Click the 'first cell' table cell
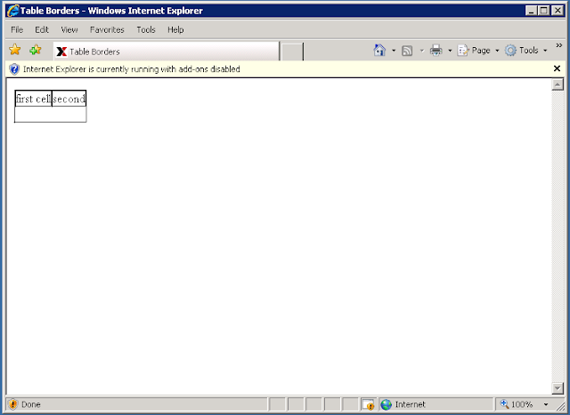Viewport: 570px width, 415px height. pyautogui.click(x=34, y=99)
